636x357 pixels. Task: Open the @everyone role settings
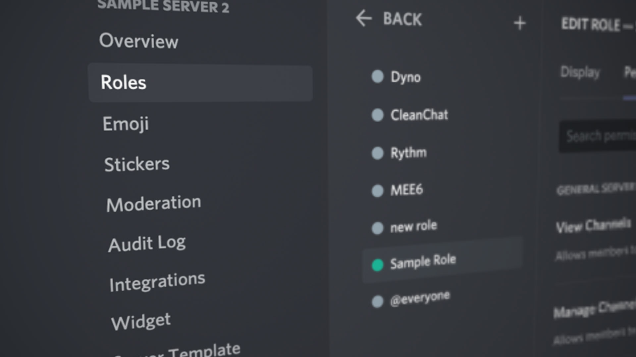420,297
